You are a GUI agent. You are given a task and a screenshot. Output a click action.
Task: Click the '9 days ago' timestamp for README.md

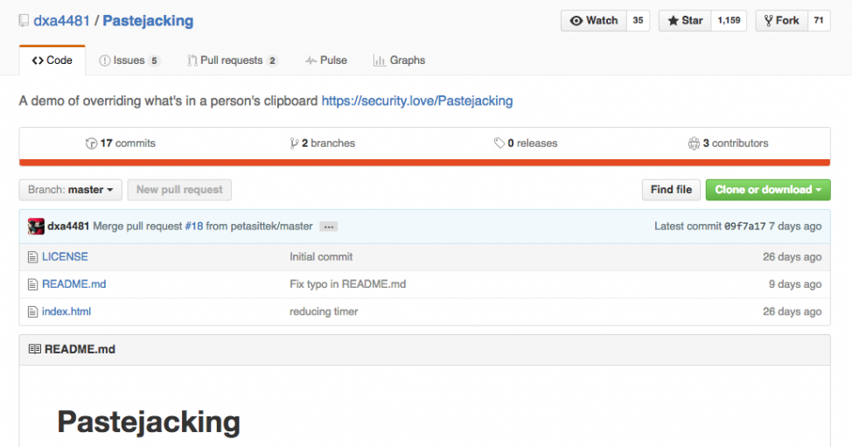coord(795,284)
